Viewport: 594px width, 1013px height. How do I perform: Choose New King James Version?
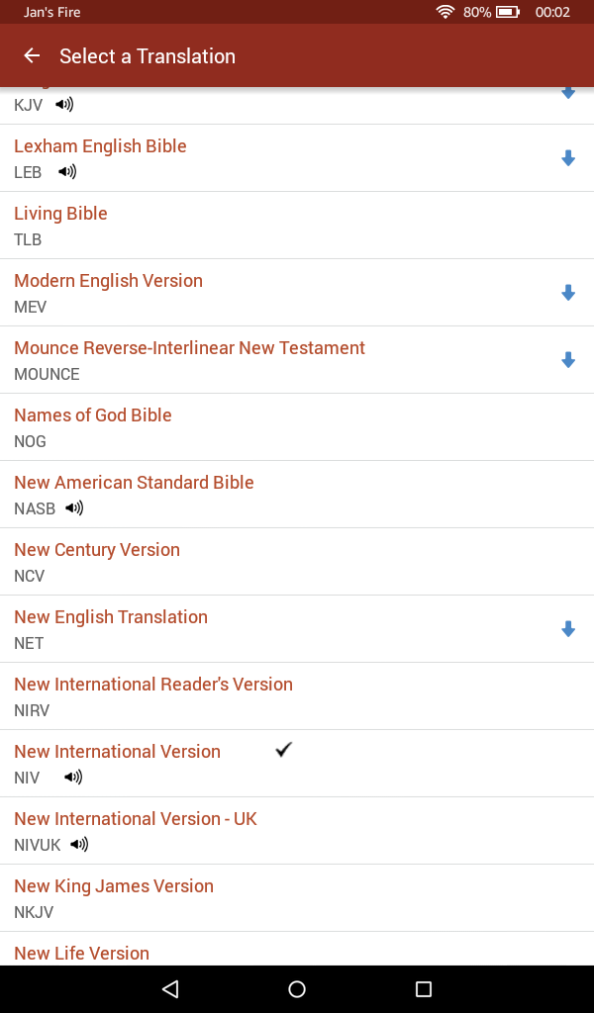[x=114, y=886]
